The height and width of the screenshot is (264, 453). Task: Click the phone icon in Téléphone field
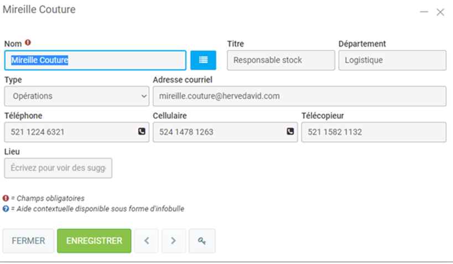142,132
